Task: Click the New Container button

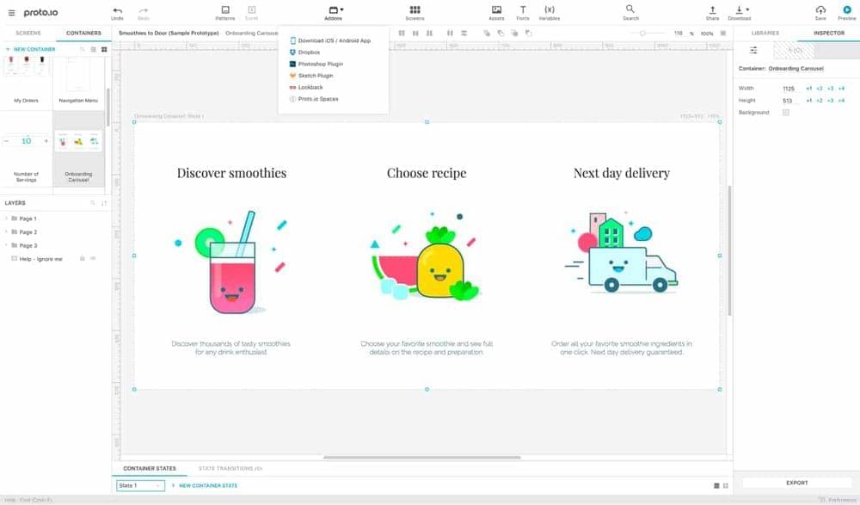Action: pos(31,49)
